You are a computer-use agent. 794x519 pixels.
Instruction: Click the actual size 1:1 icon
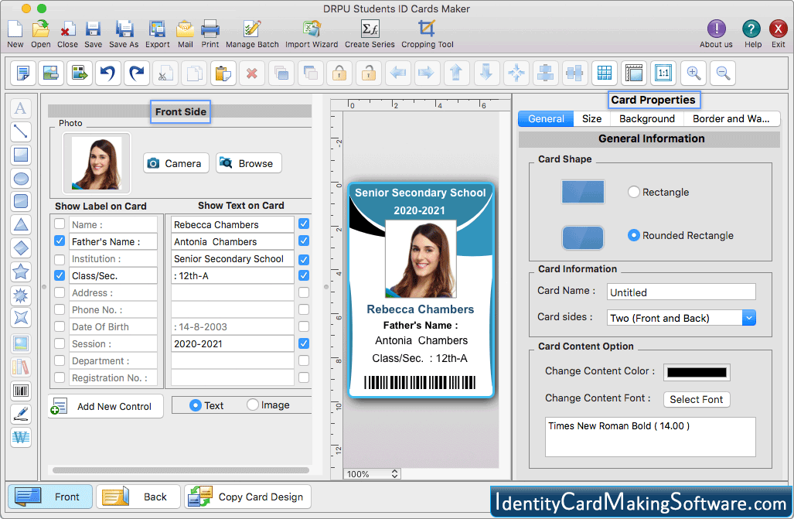click(663, 73)
